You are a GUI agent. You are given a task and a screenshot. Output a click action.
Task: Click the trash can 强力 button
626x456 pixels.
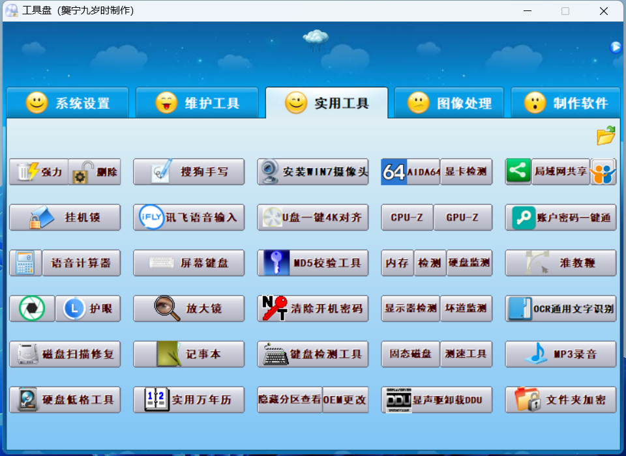pos(39,172)
